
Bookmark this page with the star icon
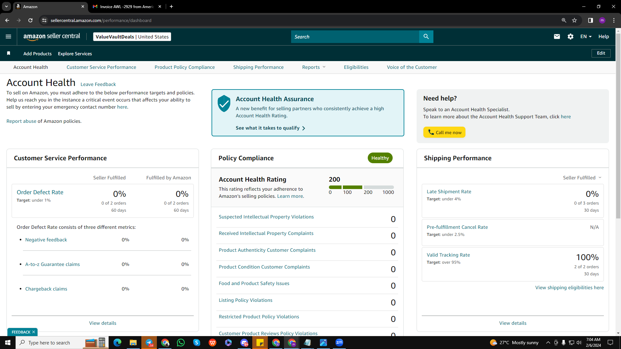click(x=574, y=20)
